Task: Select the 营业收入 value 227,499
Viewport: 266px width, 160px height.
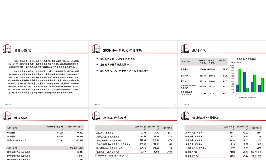Action: 202,69
